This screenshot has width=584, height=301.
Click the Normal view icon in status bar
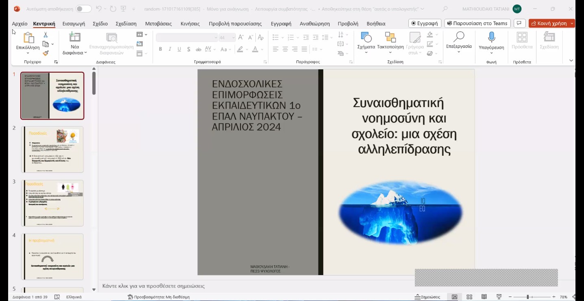(x=454, y=297)
